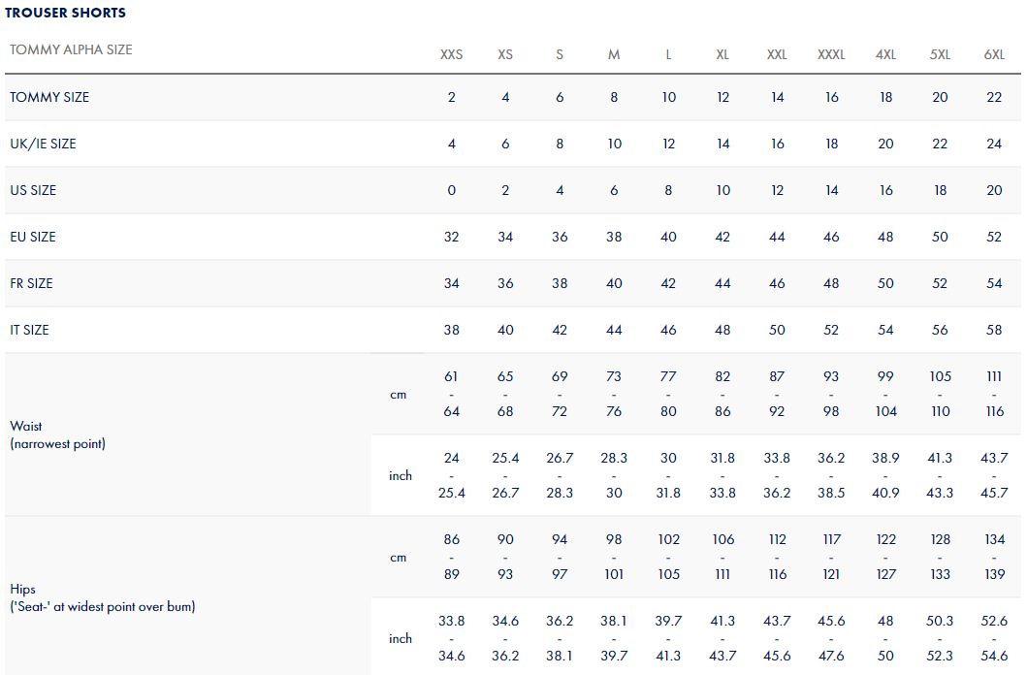
Task: Select the XXS column header
Action: pyautogui.click(x=451, y=54)
